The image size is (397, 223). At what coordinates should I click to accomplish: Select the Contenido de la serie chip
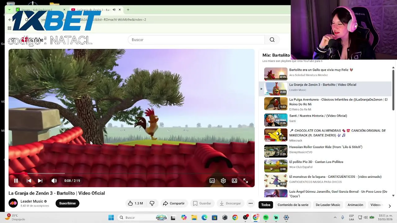point(293,205)
